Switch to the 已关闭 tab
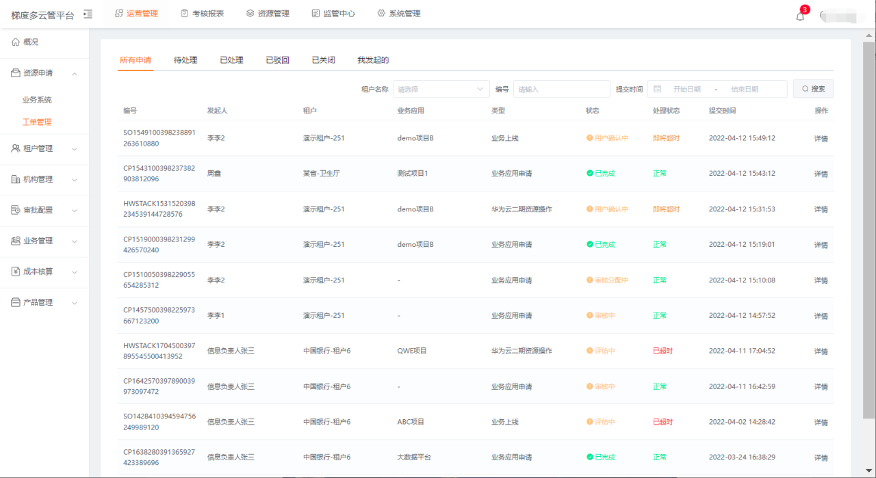This screenshot has height=478, width=876. pos(323,60)
